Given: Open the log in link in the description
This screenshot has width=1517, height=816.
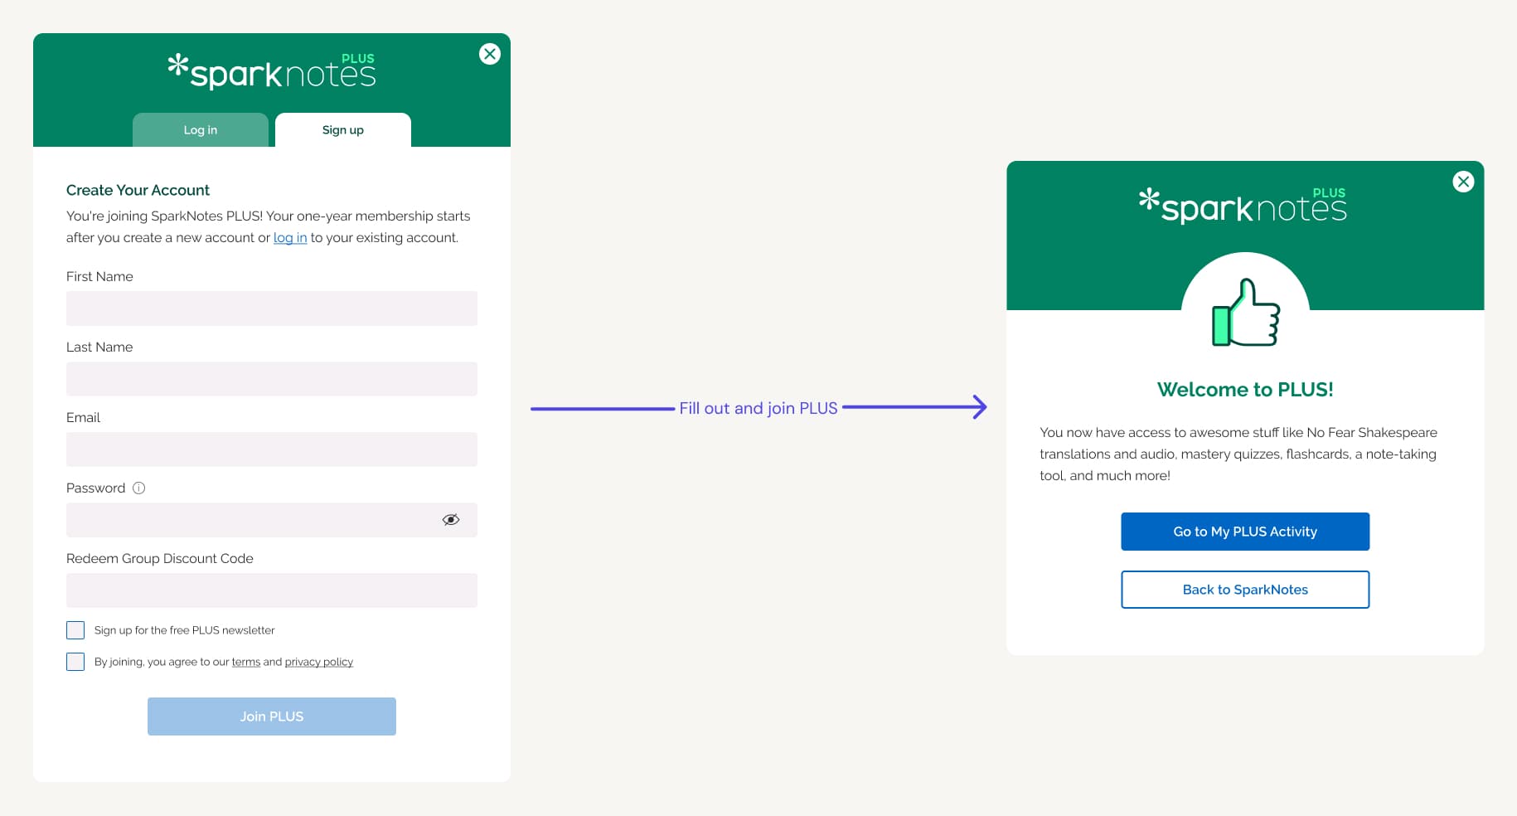Looking at the screenshot, I should pyautogui.click(x=289, y=237).
